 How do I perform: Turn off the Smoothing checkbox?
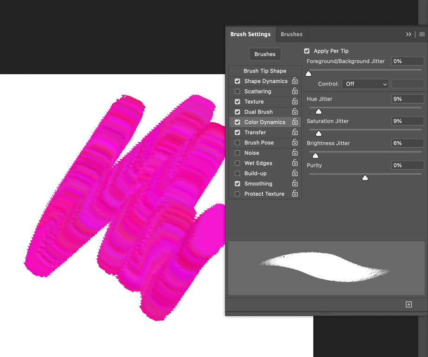[238, 184]
